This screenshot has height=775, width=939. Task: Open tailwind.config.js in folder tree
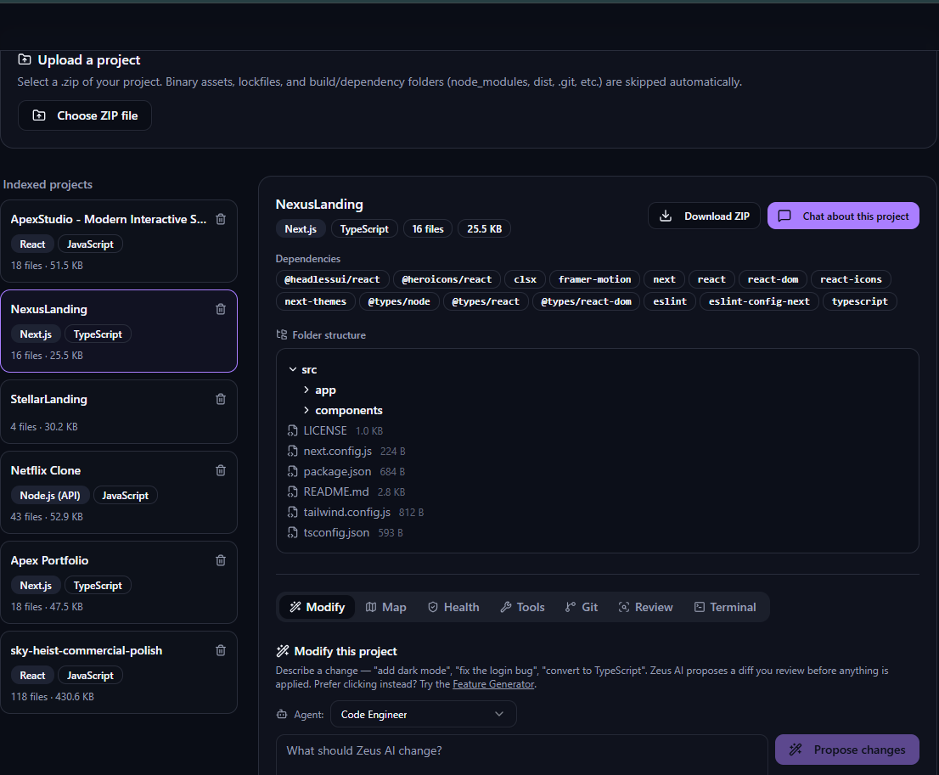point(346,512)
